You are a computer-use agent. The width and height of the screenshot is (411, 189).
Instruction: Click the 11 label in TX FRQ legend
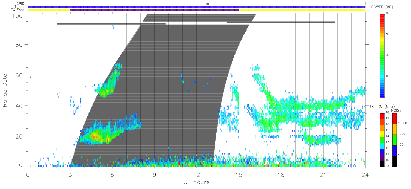click(x=387, y=154)
